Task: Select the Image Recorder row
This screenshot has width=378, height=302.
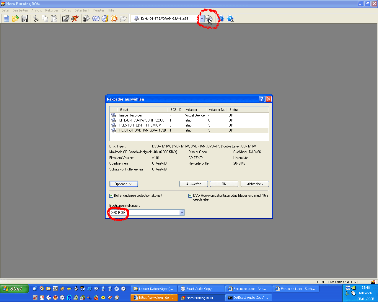Action: [x=189, y=115]
